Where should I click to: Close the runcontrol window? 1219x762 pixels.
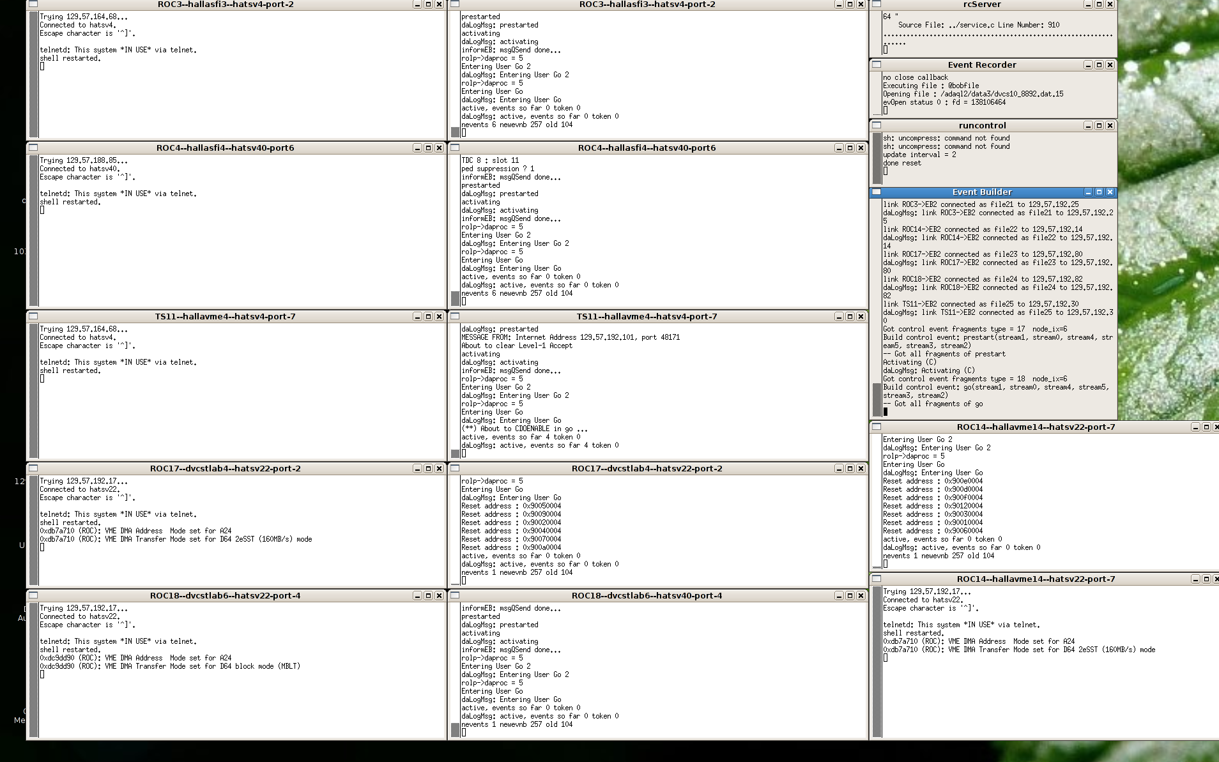(1110, 125)
